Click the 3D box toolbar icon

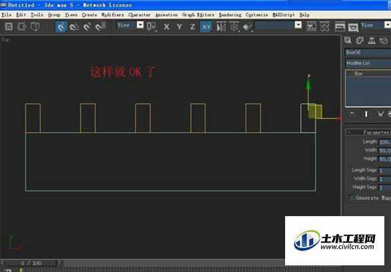coord(35,27)
